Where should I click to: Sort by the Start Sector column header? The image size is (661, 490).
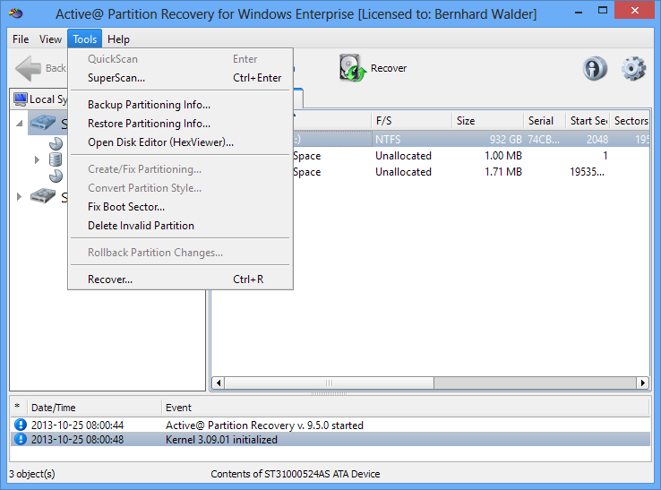click(x=588, y=121)
